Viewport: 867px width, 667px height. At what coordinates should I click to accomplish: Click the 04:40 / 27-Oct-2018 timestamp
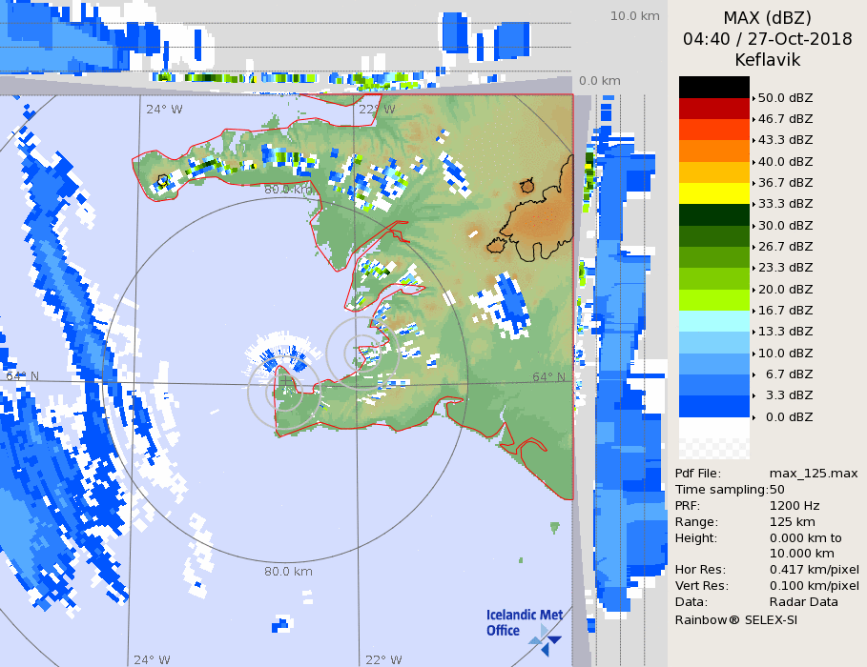(767, 39)
